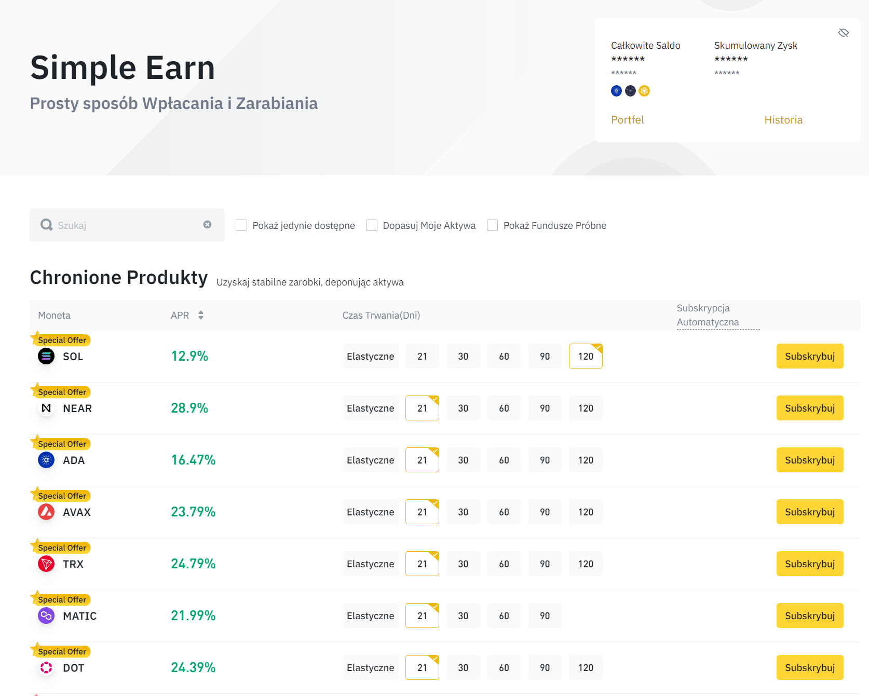Click the DOT coin icon
869x696 pixels.
pos(46,667)
